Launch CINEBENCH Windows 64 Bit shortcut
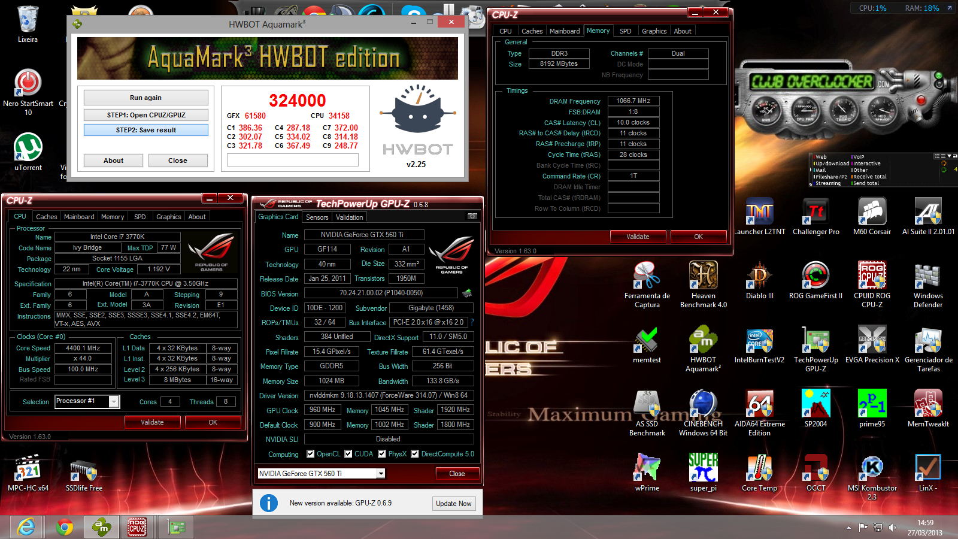 tap(704, 413)
